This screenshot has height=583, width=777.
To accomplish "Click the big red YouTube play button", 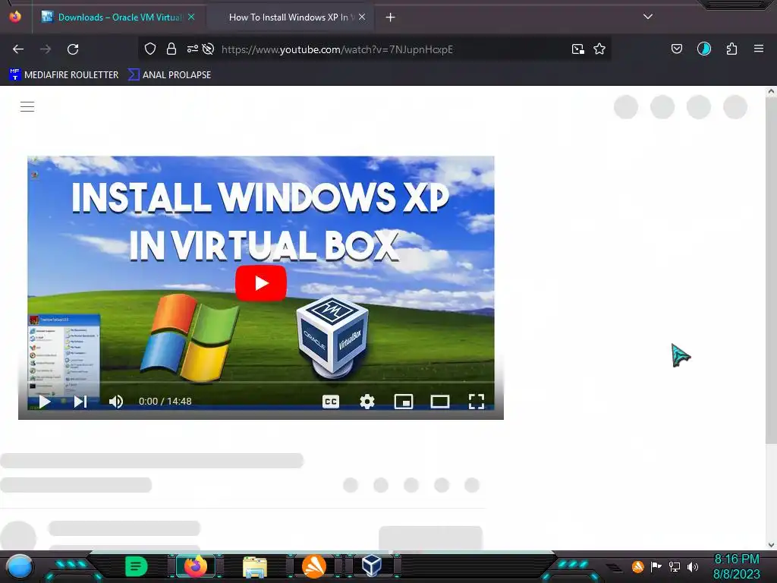I will 261,283.
